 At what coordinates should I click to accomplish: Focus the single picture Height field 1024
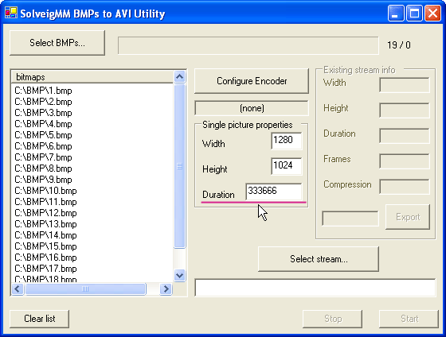click(287, 166)
